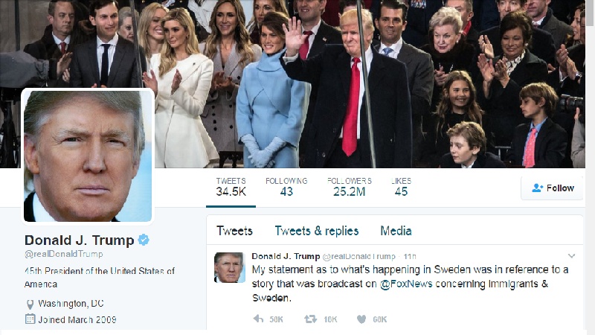
Task: Click the small avatar beside the tweet
Action: coord(229,267)
